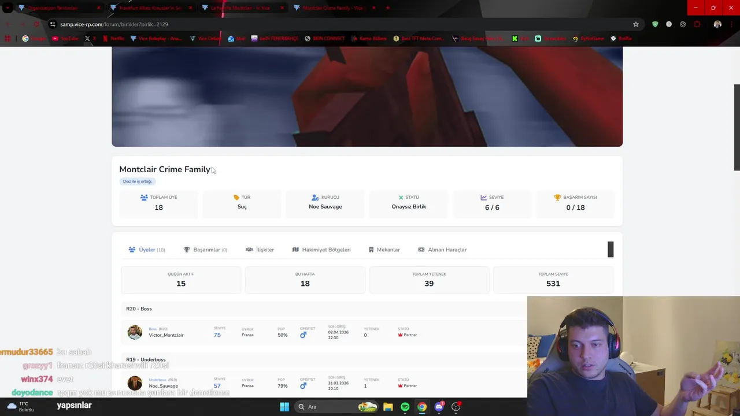Open Spotify from the taskbar
The image size is (740, 416).
pyautogui.click(x=405, y=407)
